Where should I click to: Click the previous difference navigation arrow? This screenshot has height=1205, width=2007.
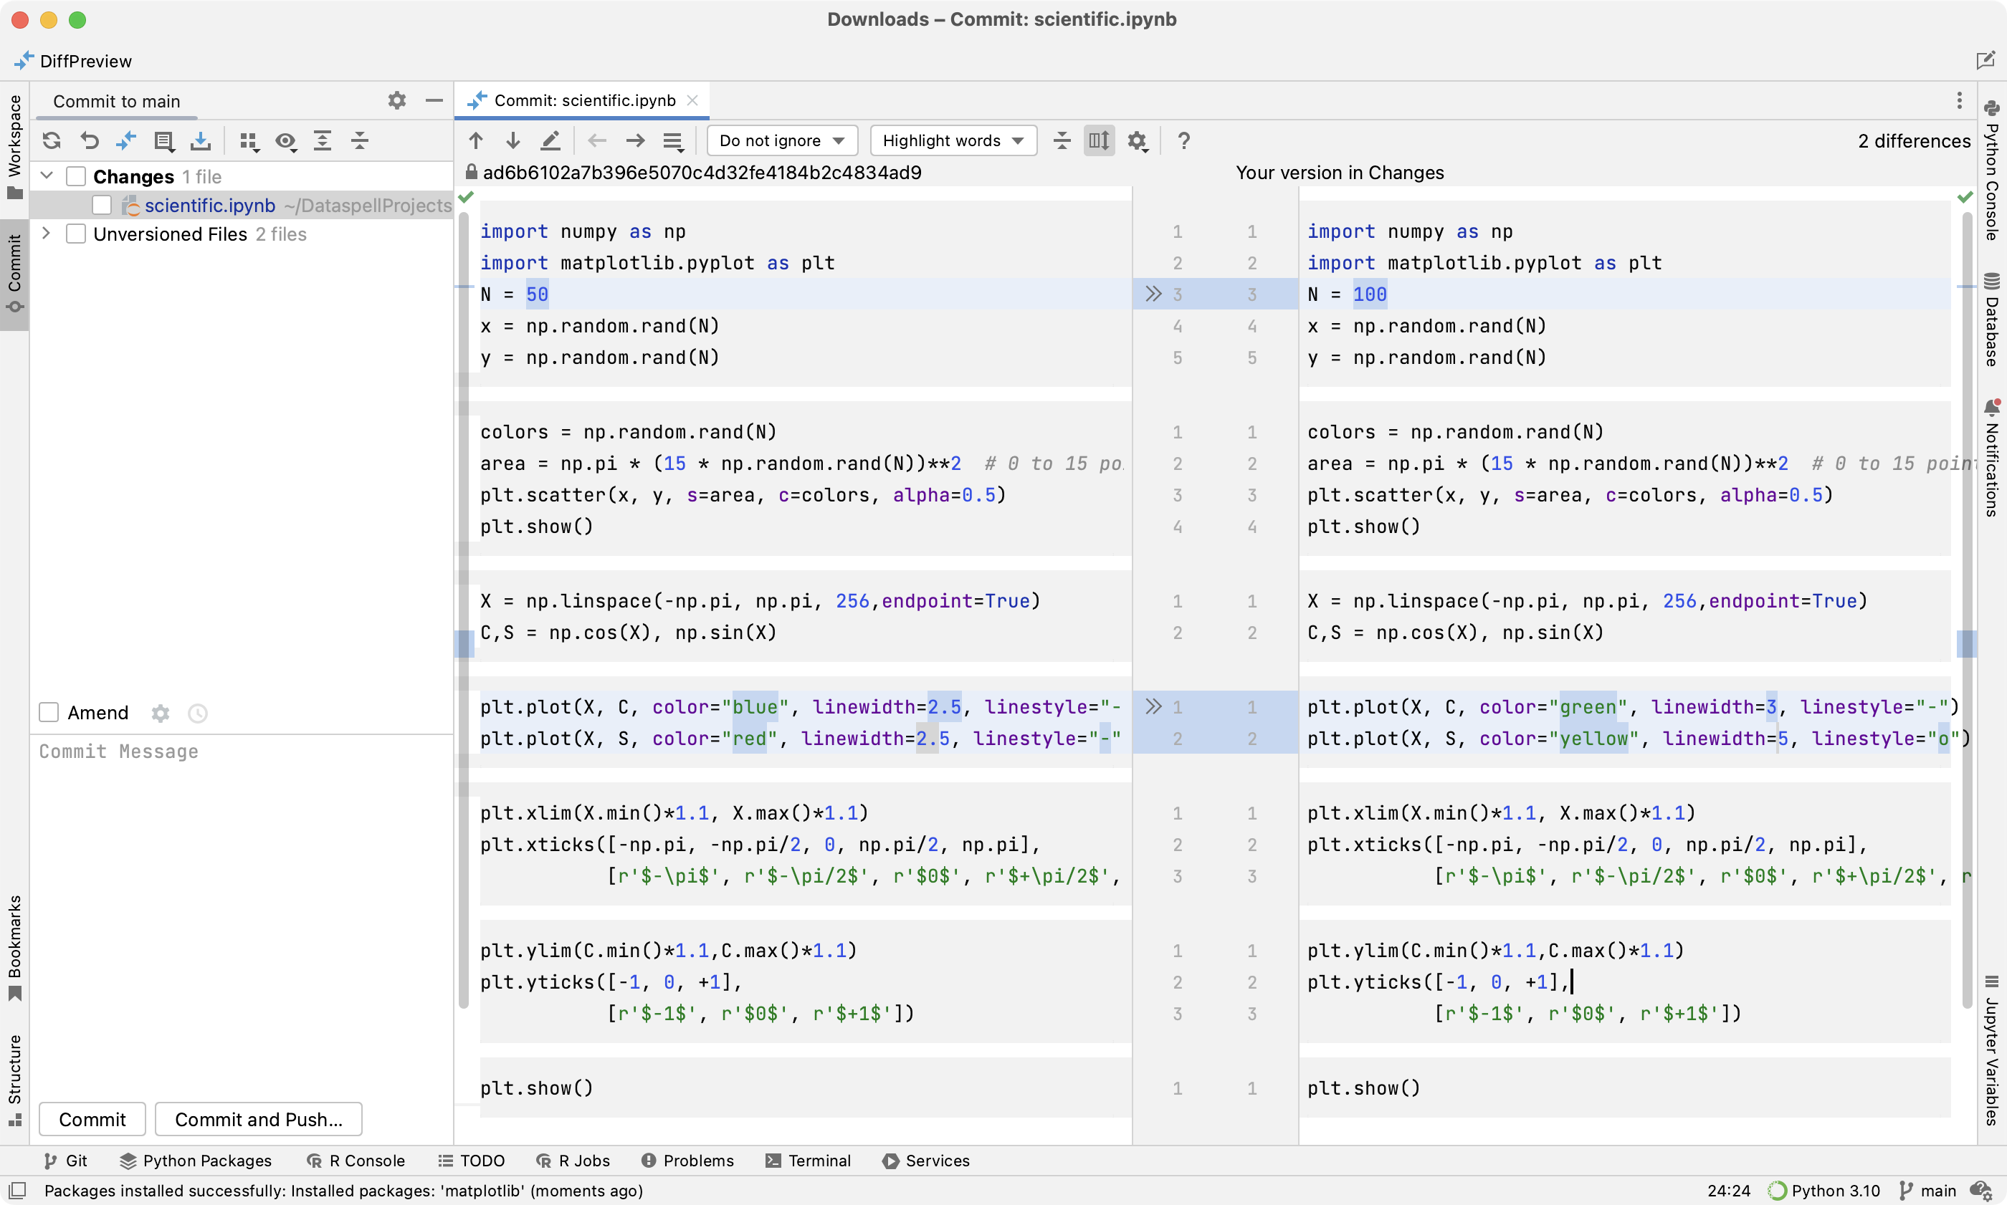476,140
